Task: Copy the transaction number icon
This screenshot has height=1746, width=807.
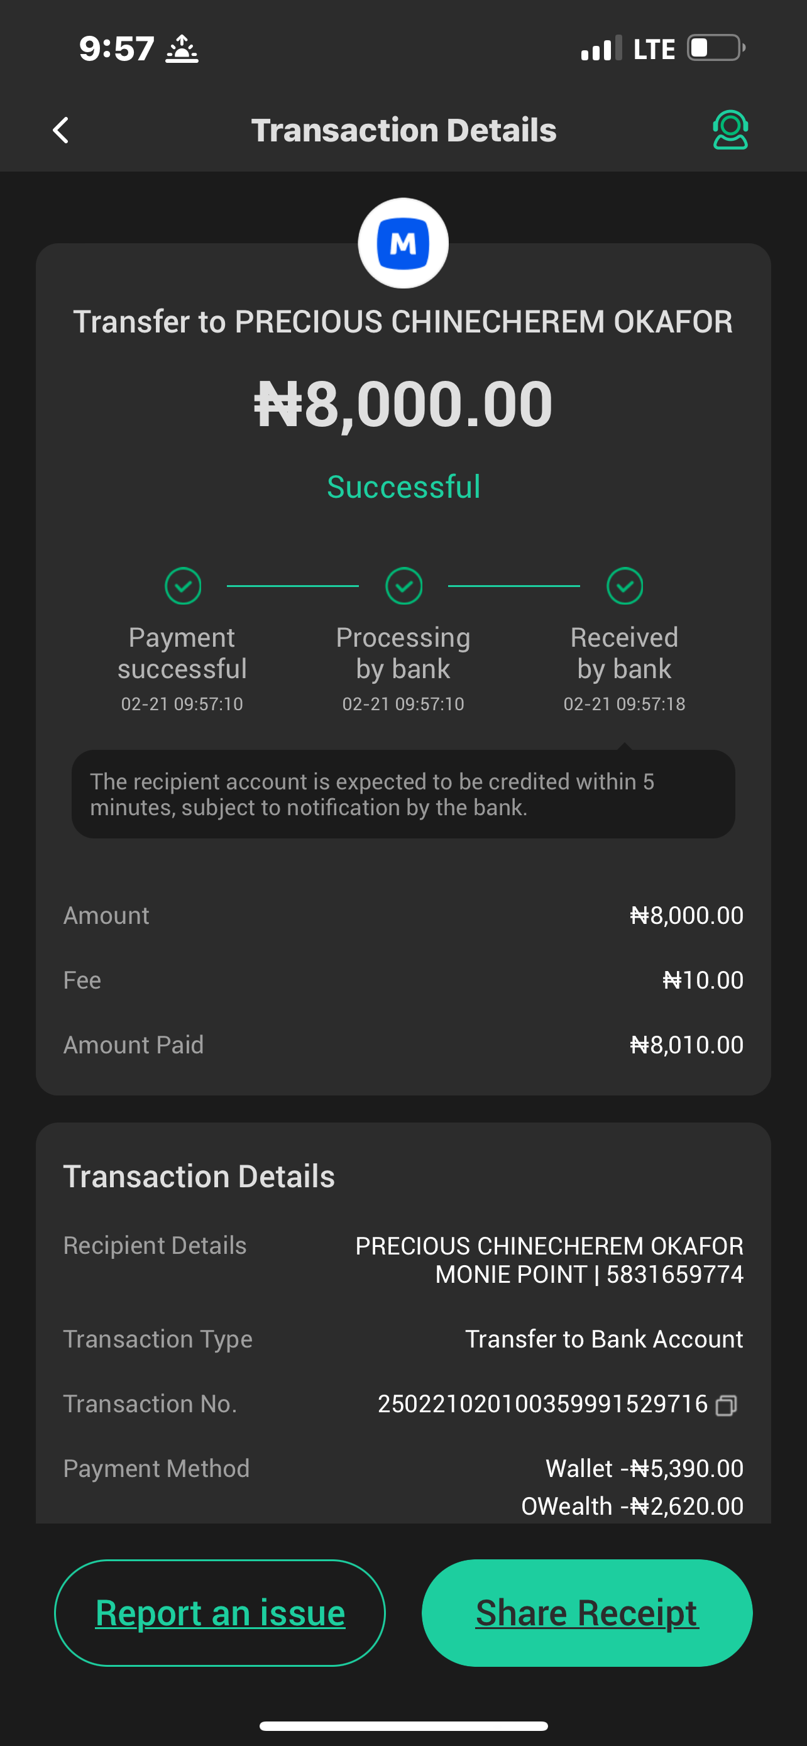Action: [x=727, y=1405]
